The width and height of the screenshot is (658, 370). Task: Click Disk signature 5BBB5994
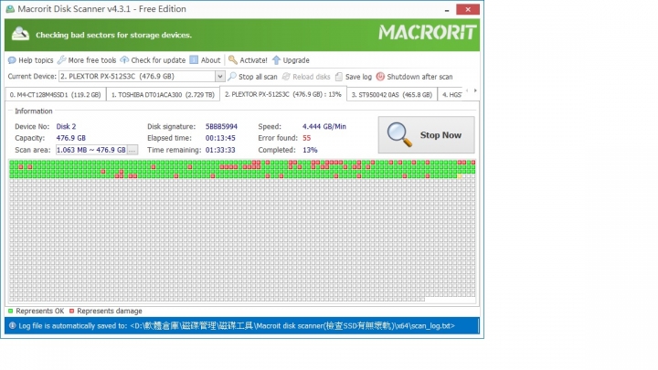coord(221,126)
